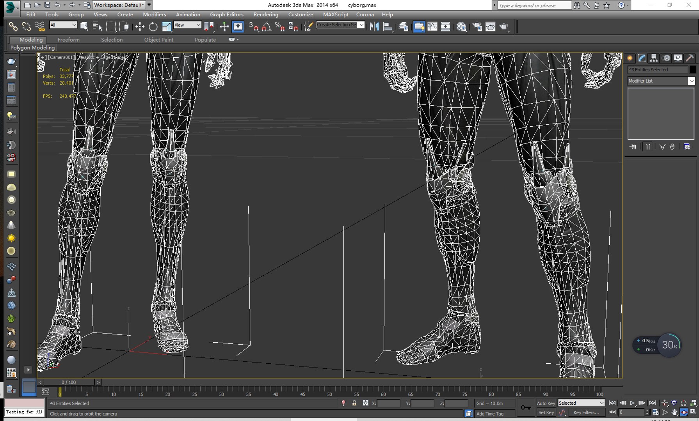The image size is (699, 421).
Task: Click the Render Production teapot icon
Action: pos(504,27)
